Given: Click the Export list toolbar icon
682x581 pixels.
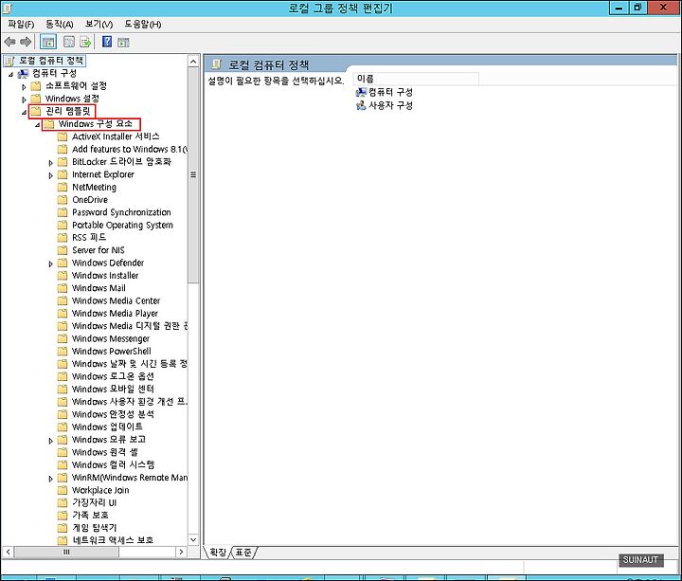Looking at the screenshot, I should point(85,42).
